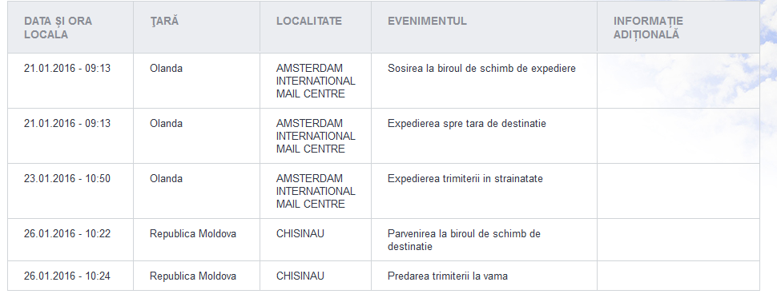
Task: Click 'Parvenirea la biroul de schimb de destinatie'
Action: pos(464,240)
